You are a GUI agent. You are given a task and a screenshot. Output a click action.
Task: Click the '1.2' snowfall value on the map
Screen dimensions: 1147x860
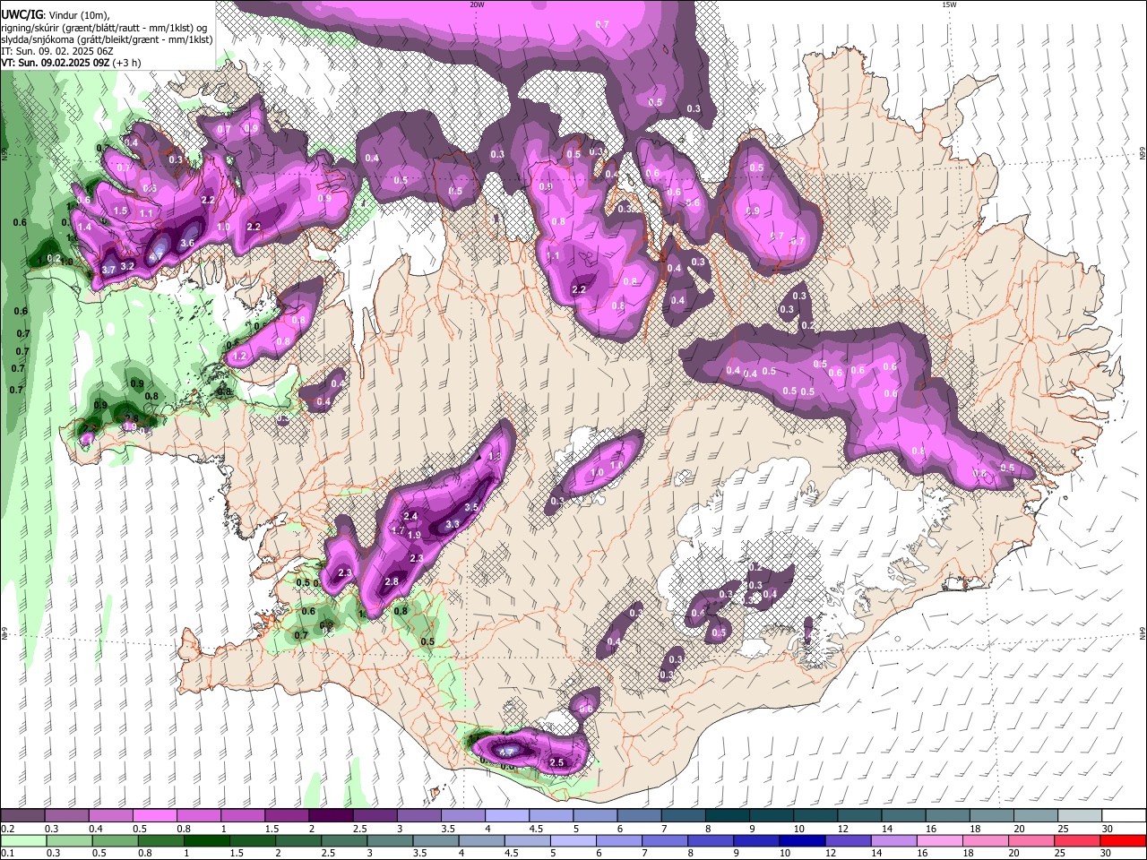click(239, 356)
